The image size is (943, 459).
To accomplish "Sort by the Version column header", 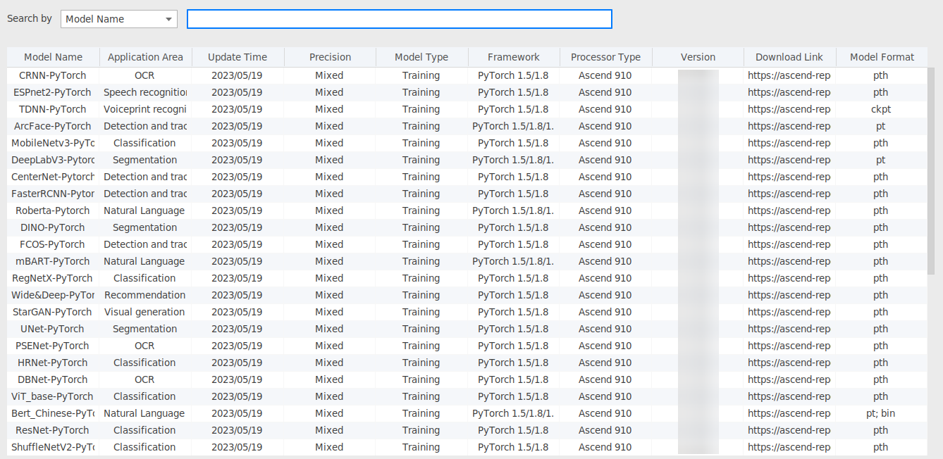I will (x=698, y=57).
